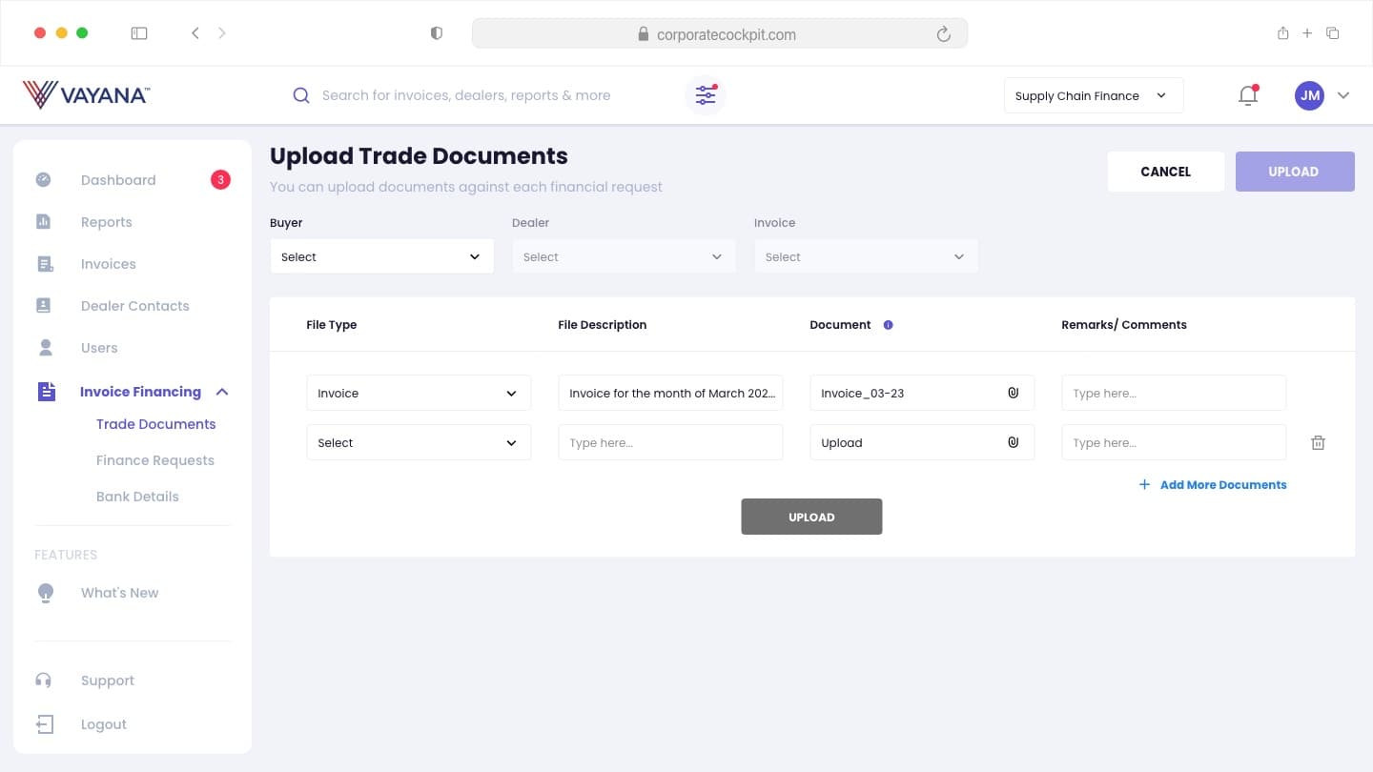Open the Invoice file type dropdown
The image size is (1373, 772).
click(x=419, y=393)
